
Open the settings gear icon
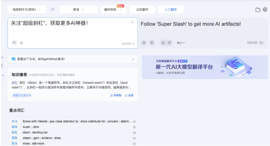point(265,10)
